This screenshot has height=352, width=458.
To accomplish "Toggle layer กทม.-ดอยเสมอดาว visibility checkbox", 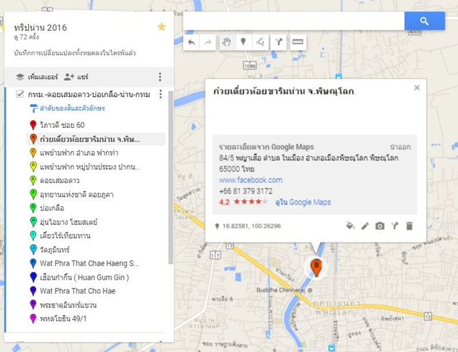I will tap(19, 94).
